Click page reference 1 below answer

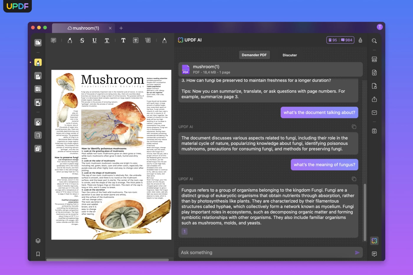coord(184,231)
